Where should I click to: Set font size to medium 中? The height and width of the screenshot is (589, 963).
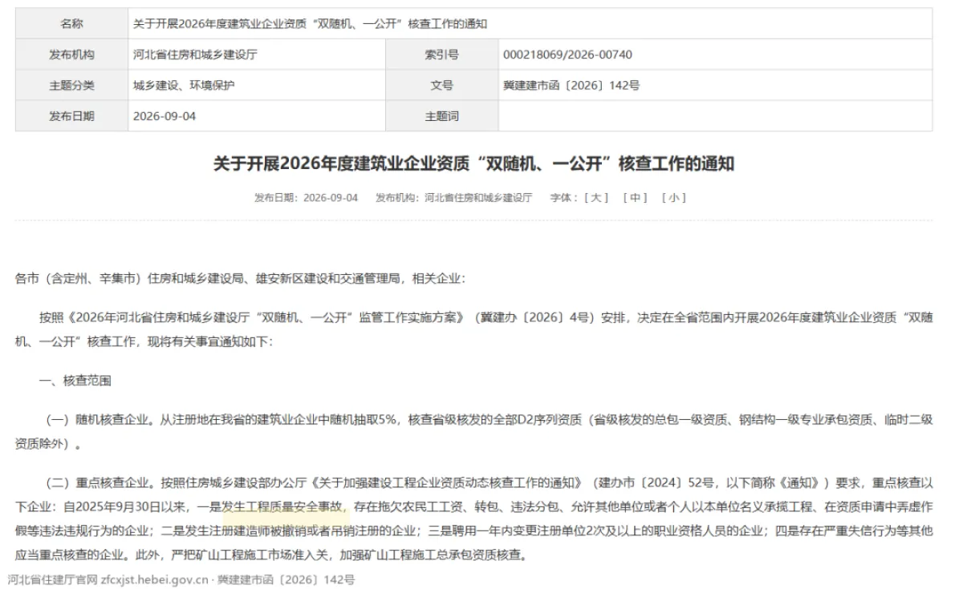pyautogui.click(x=635, y=198)
